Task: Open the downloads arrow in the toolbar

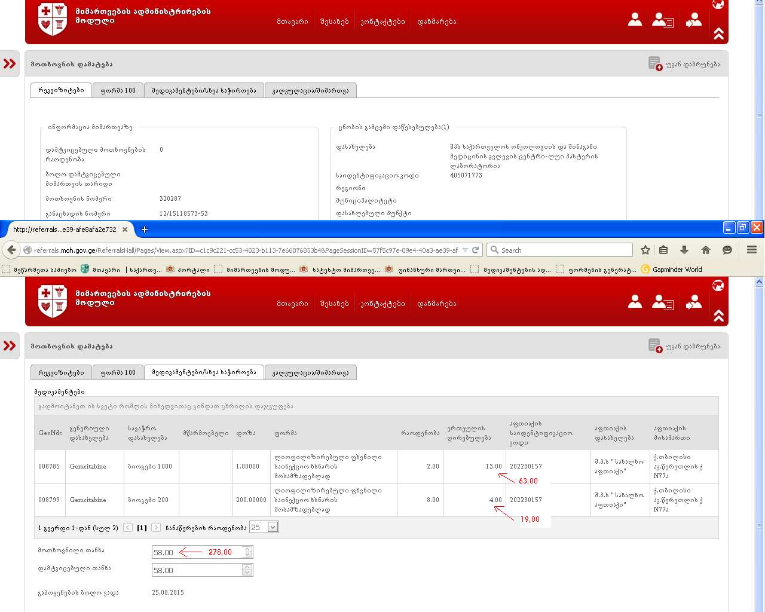Action: [684, 250]
